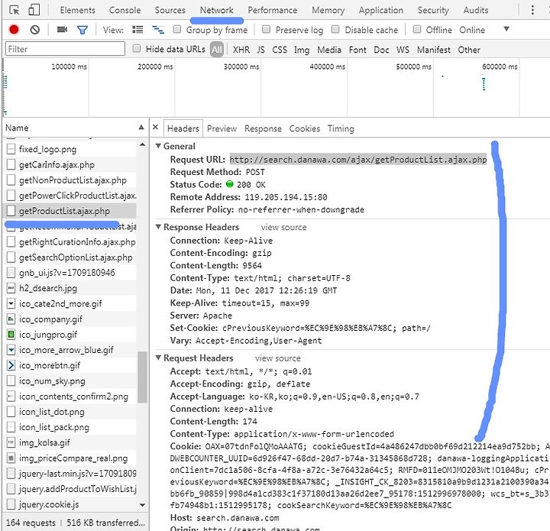Image resolution: width=550 pixels, height=531 pixels.
Task: Select ico_company.gif file icon
Action: click(11, 319)
